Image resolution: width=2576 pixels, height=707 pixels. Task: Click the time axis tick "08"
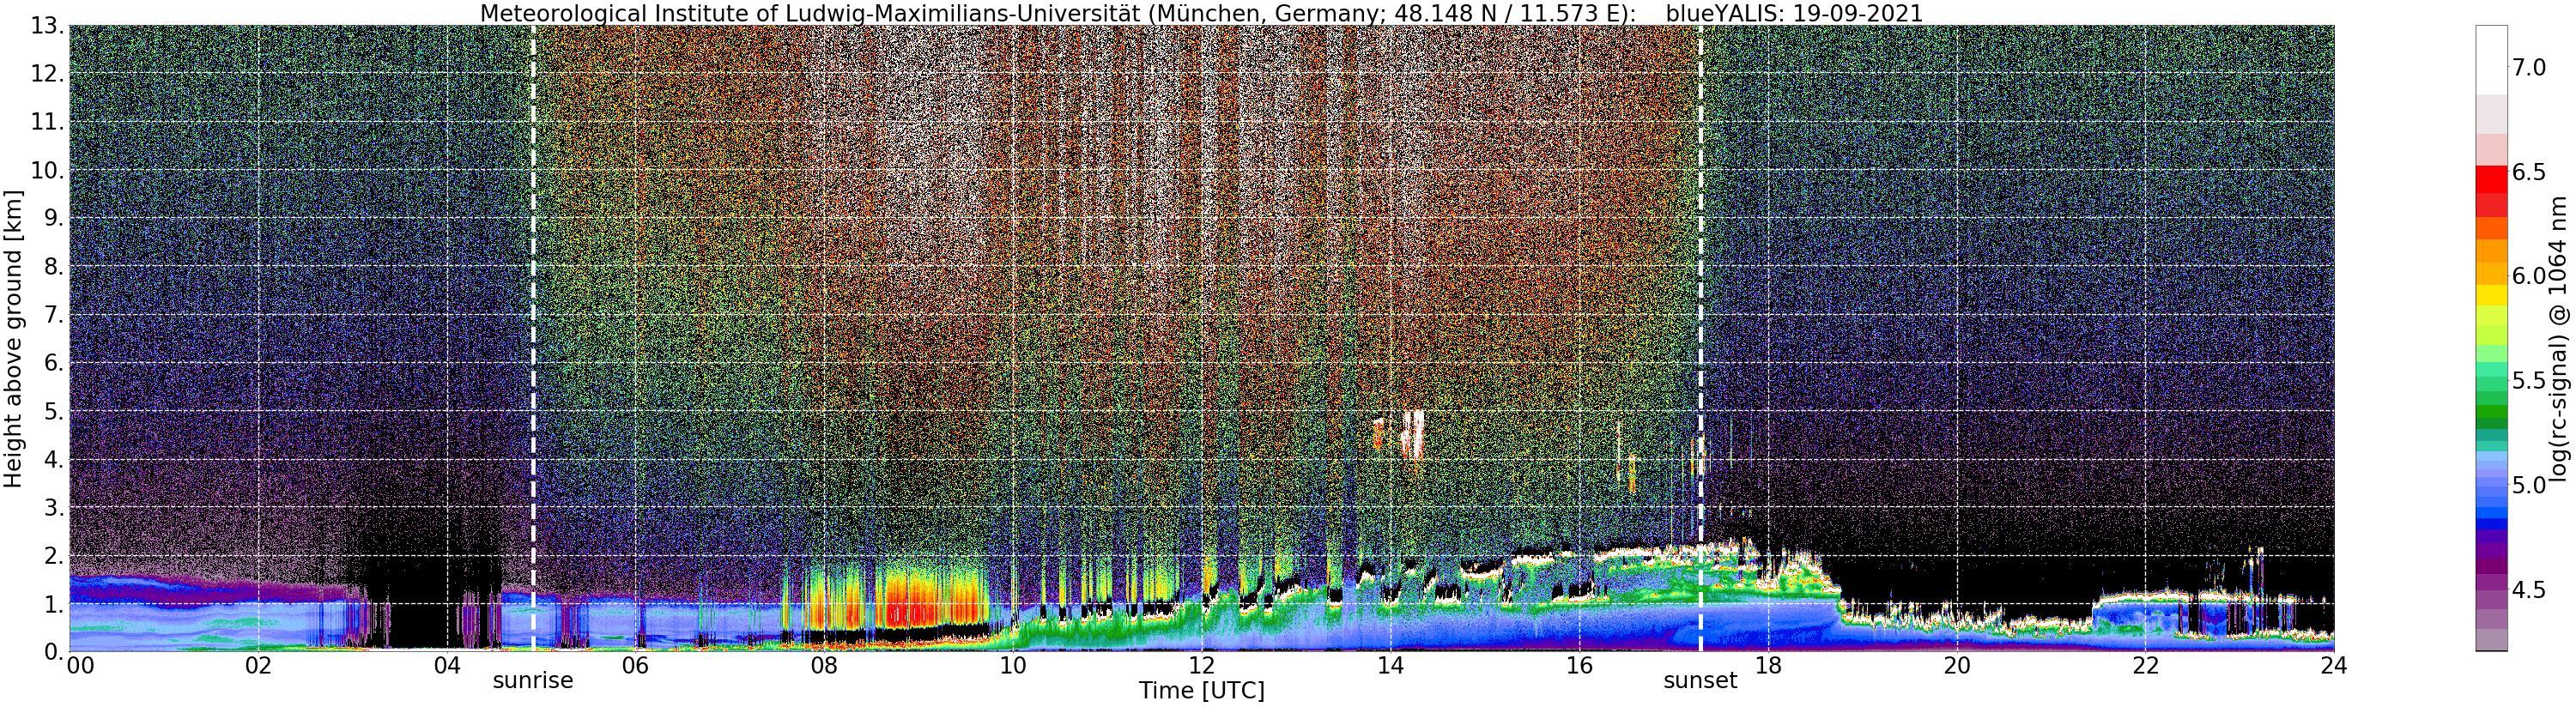(824, 667)
